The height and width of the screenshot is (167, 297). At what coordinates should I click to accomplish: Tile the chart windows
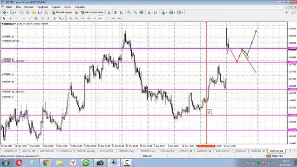[x=141, y=13]
